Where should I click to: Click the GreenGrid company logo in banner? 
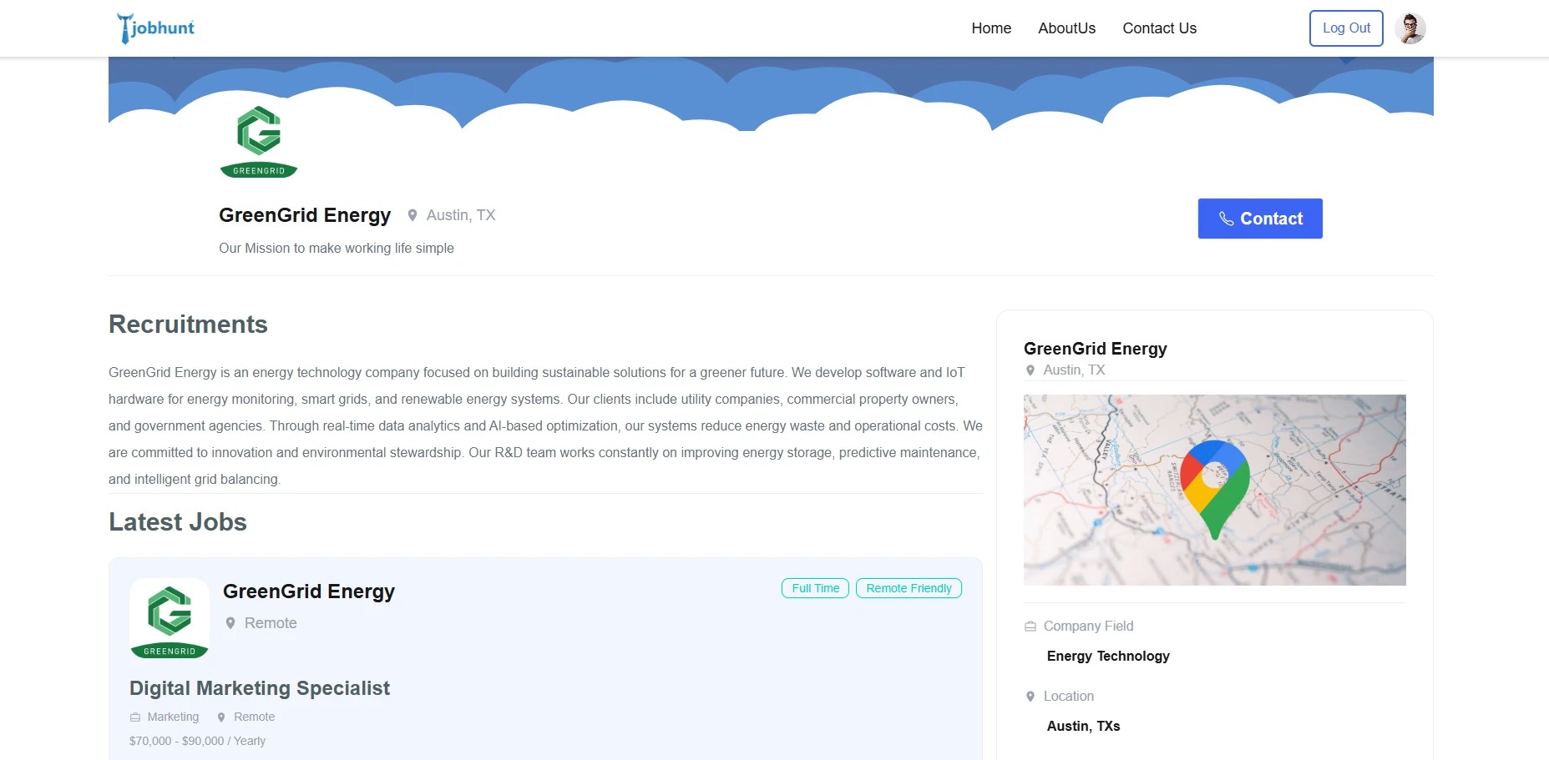click(x=259, y=141)
